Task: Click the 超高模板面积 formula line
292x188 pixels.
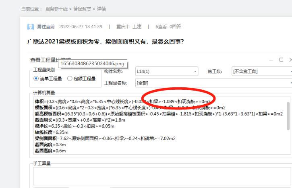Action: [x=159, y=114]
